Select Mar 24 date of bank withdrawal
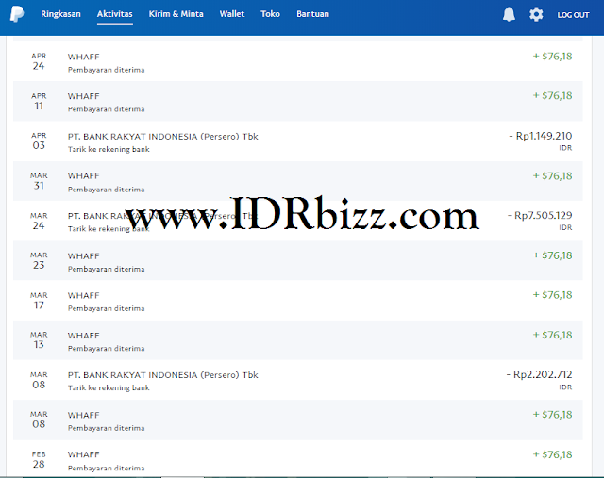The height and width of the screenshot is (478, 604). tap(39, 221)
